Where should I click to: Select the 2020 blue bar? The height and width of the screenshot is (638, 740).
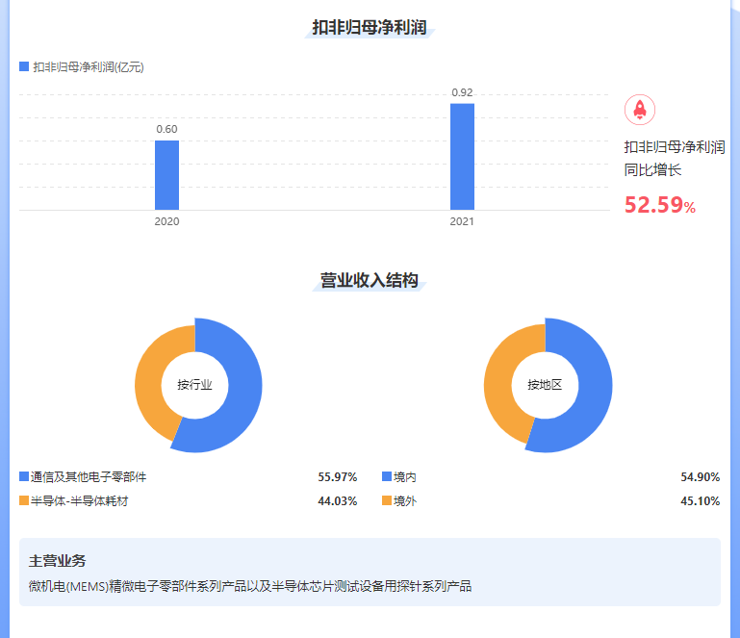click(166, 174)
